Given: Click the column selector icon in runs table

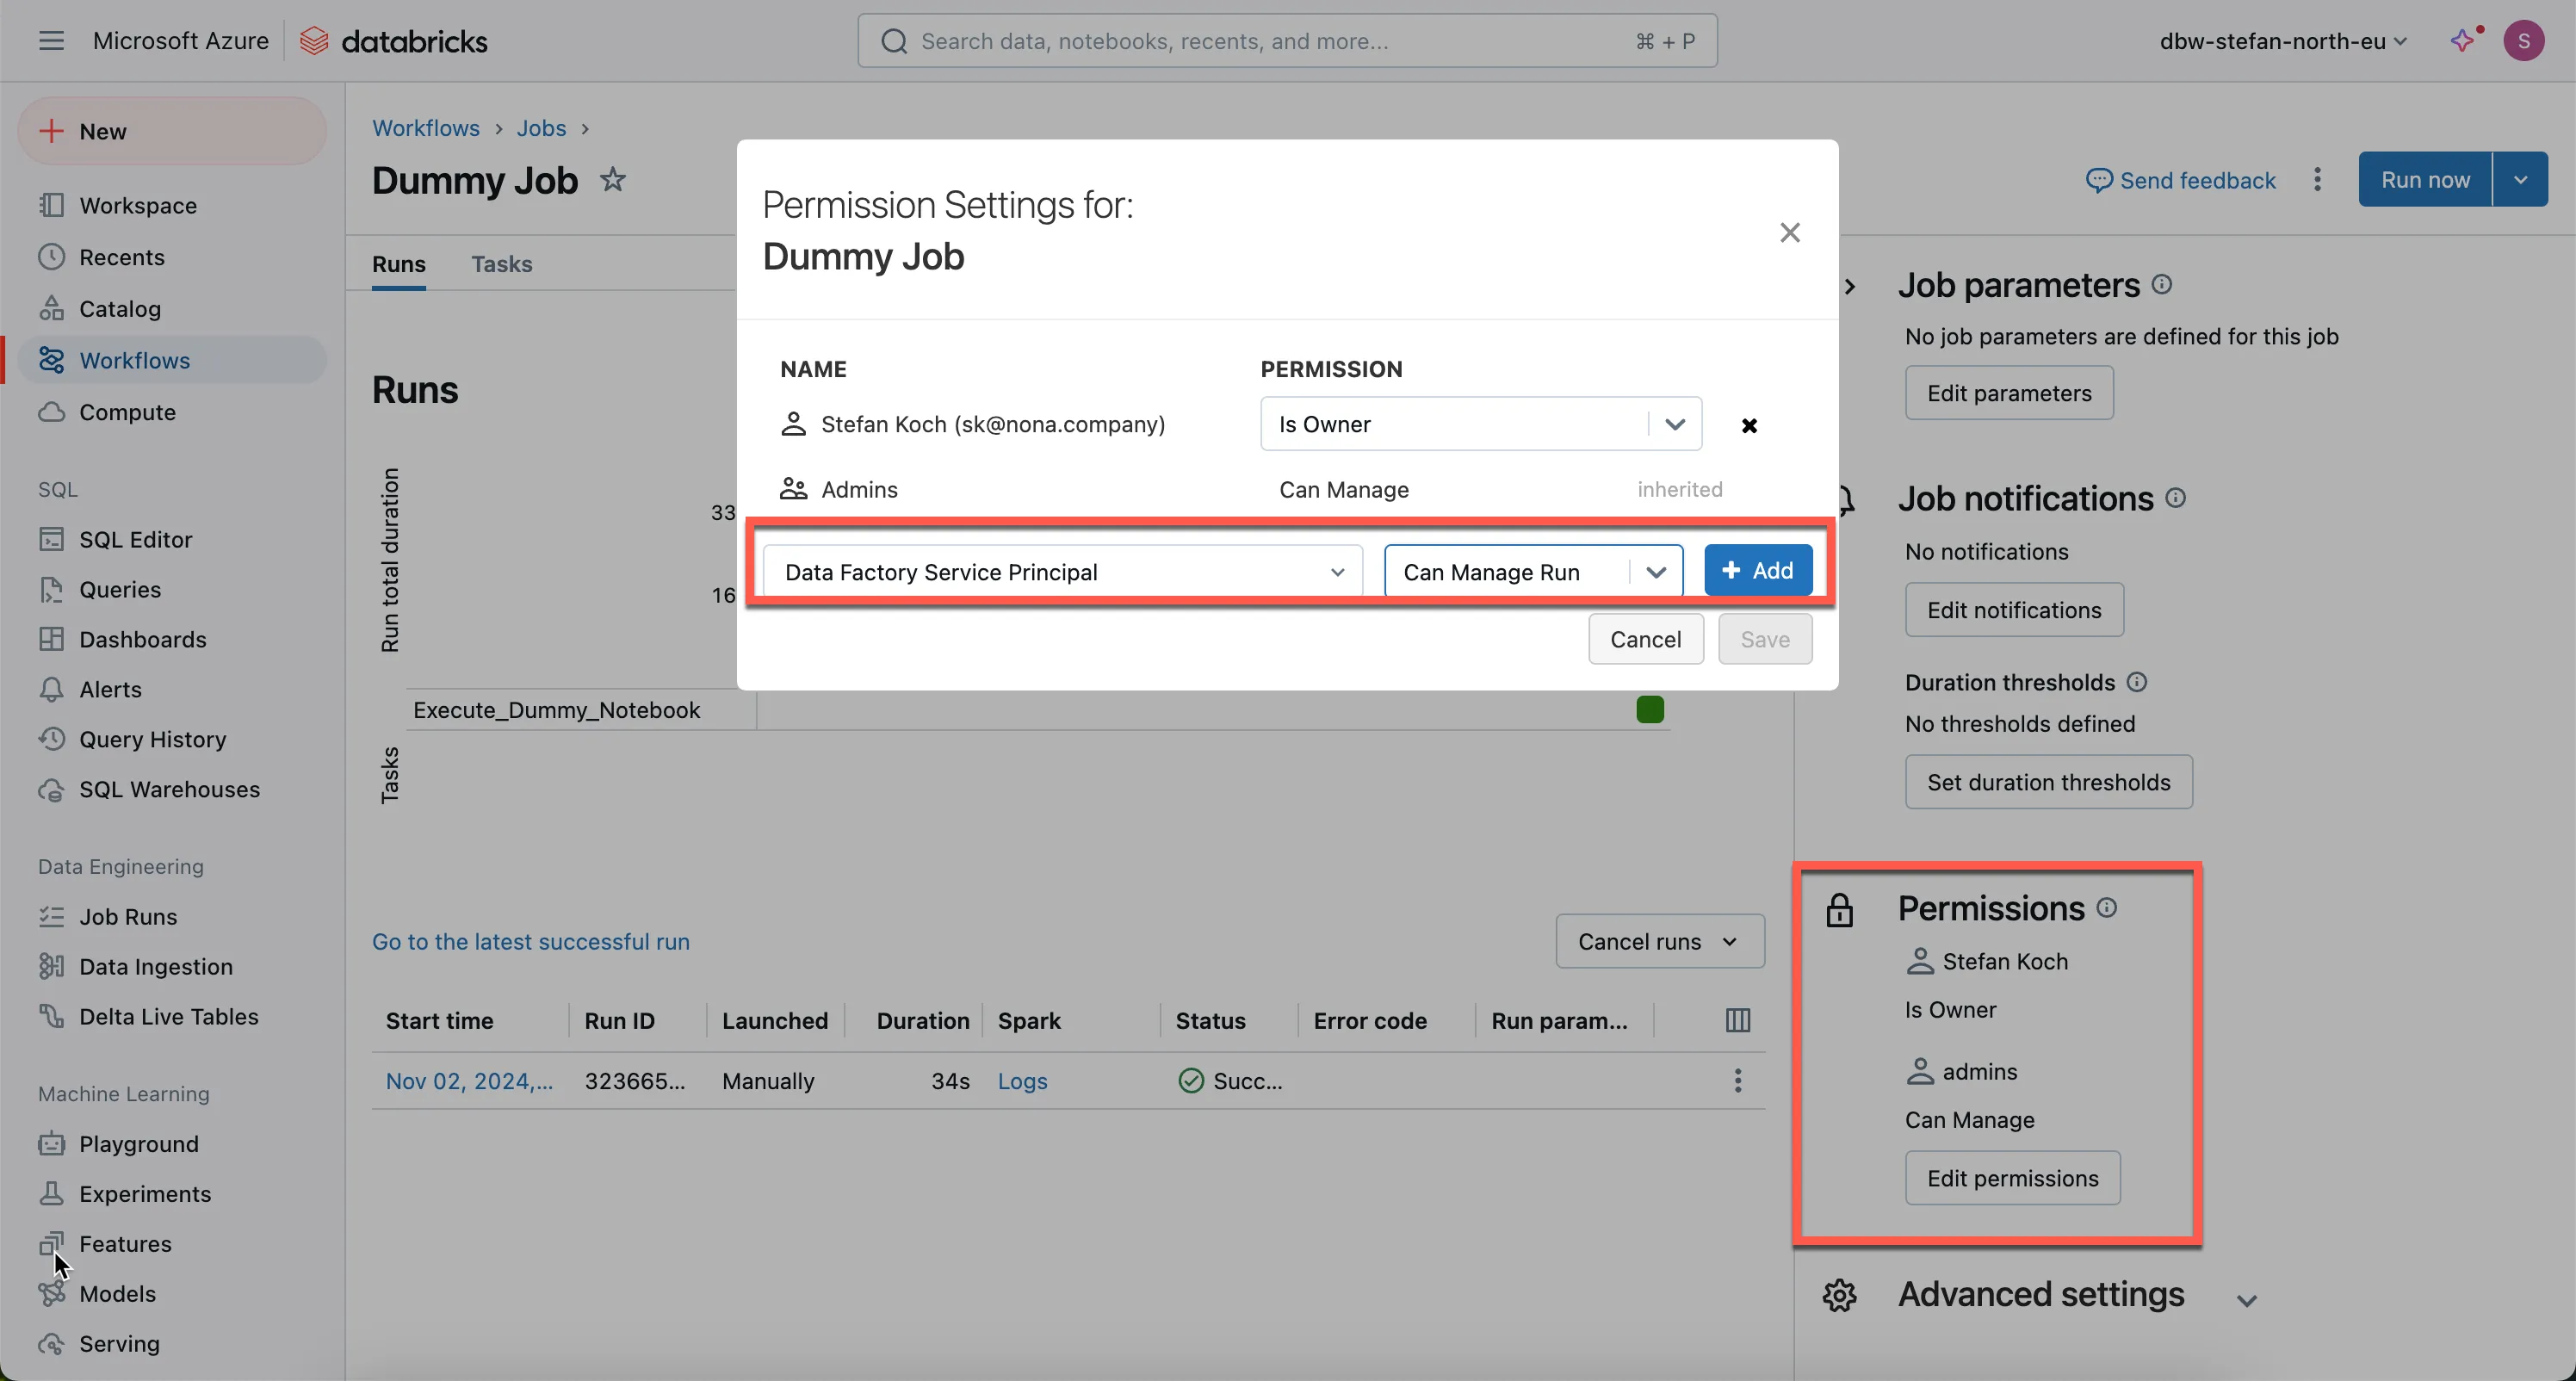Looking at the screenshot, I should 1737,1020.
